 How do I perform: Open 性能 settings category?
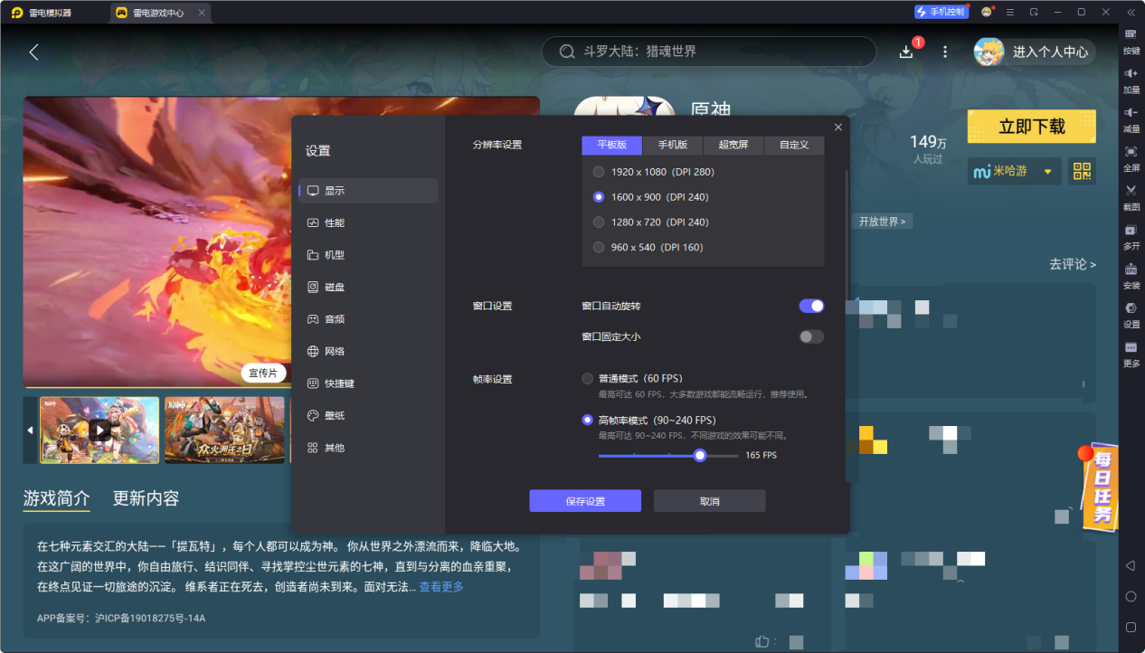tap(368, 222)
